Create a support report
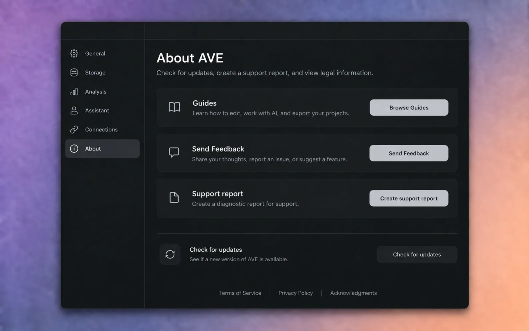Viewport: 529px width, 331px height. point(409,198)
